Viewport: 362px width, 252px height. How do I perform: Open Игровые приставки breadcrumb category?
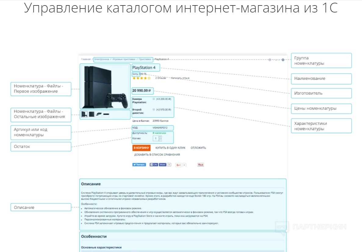click(124, 59)
